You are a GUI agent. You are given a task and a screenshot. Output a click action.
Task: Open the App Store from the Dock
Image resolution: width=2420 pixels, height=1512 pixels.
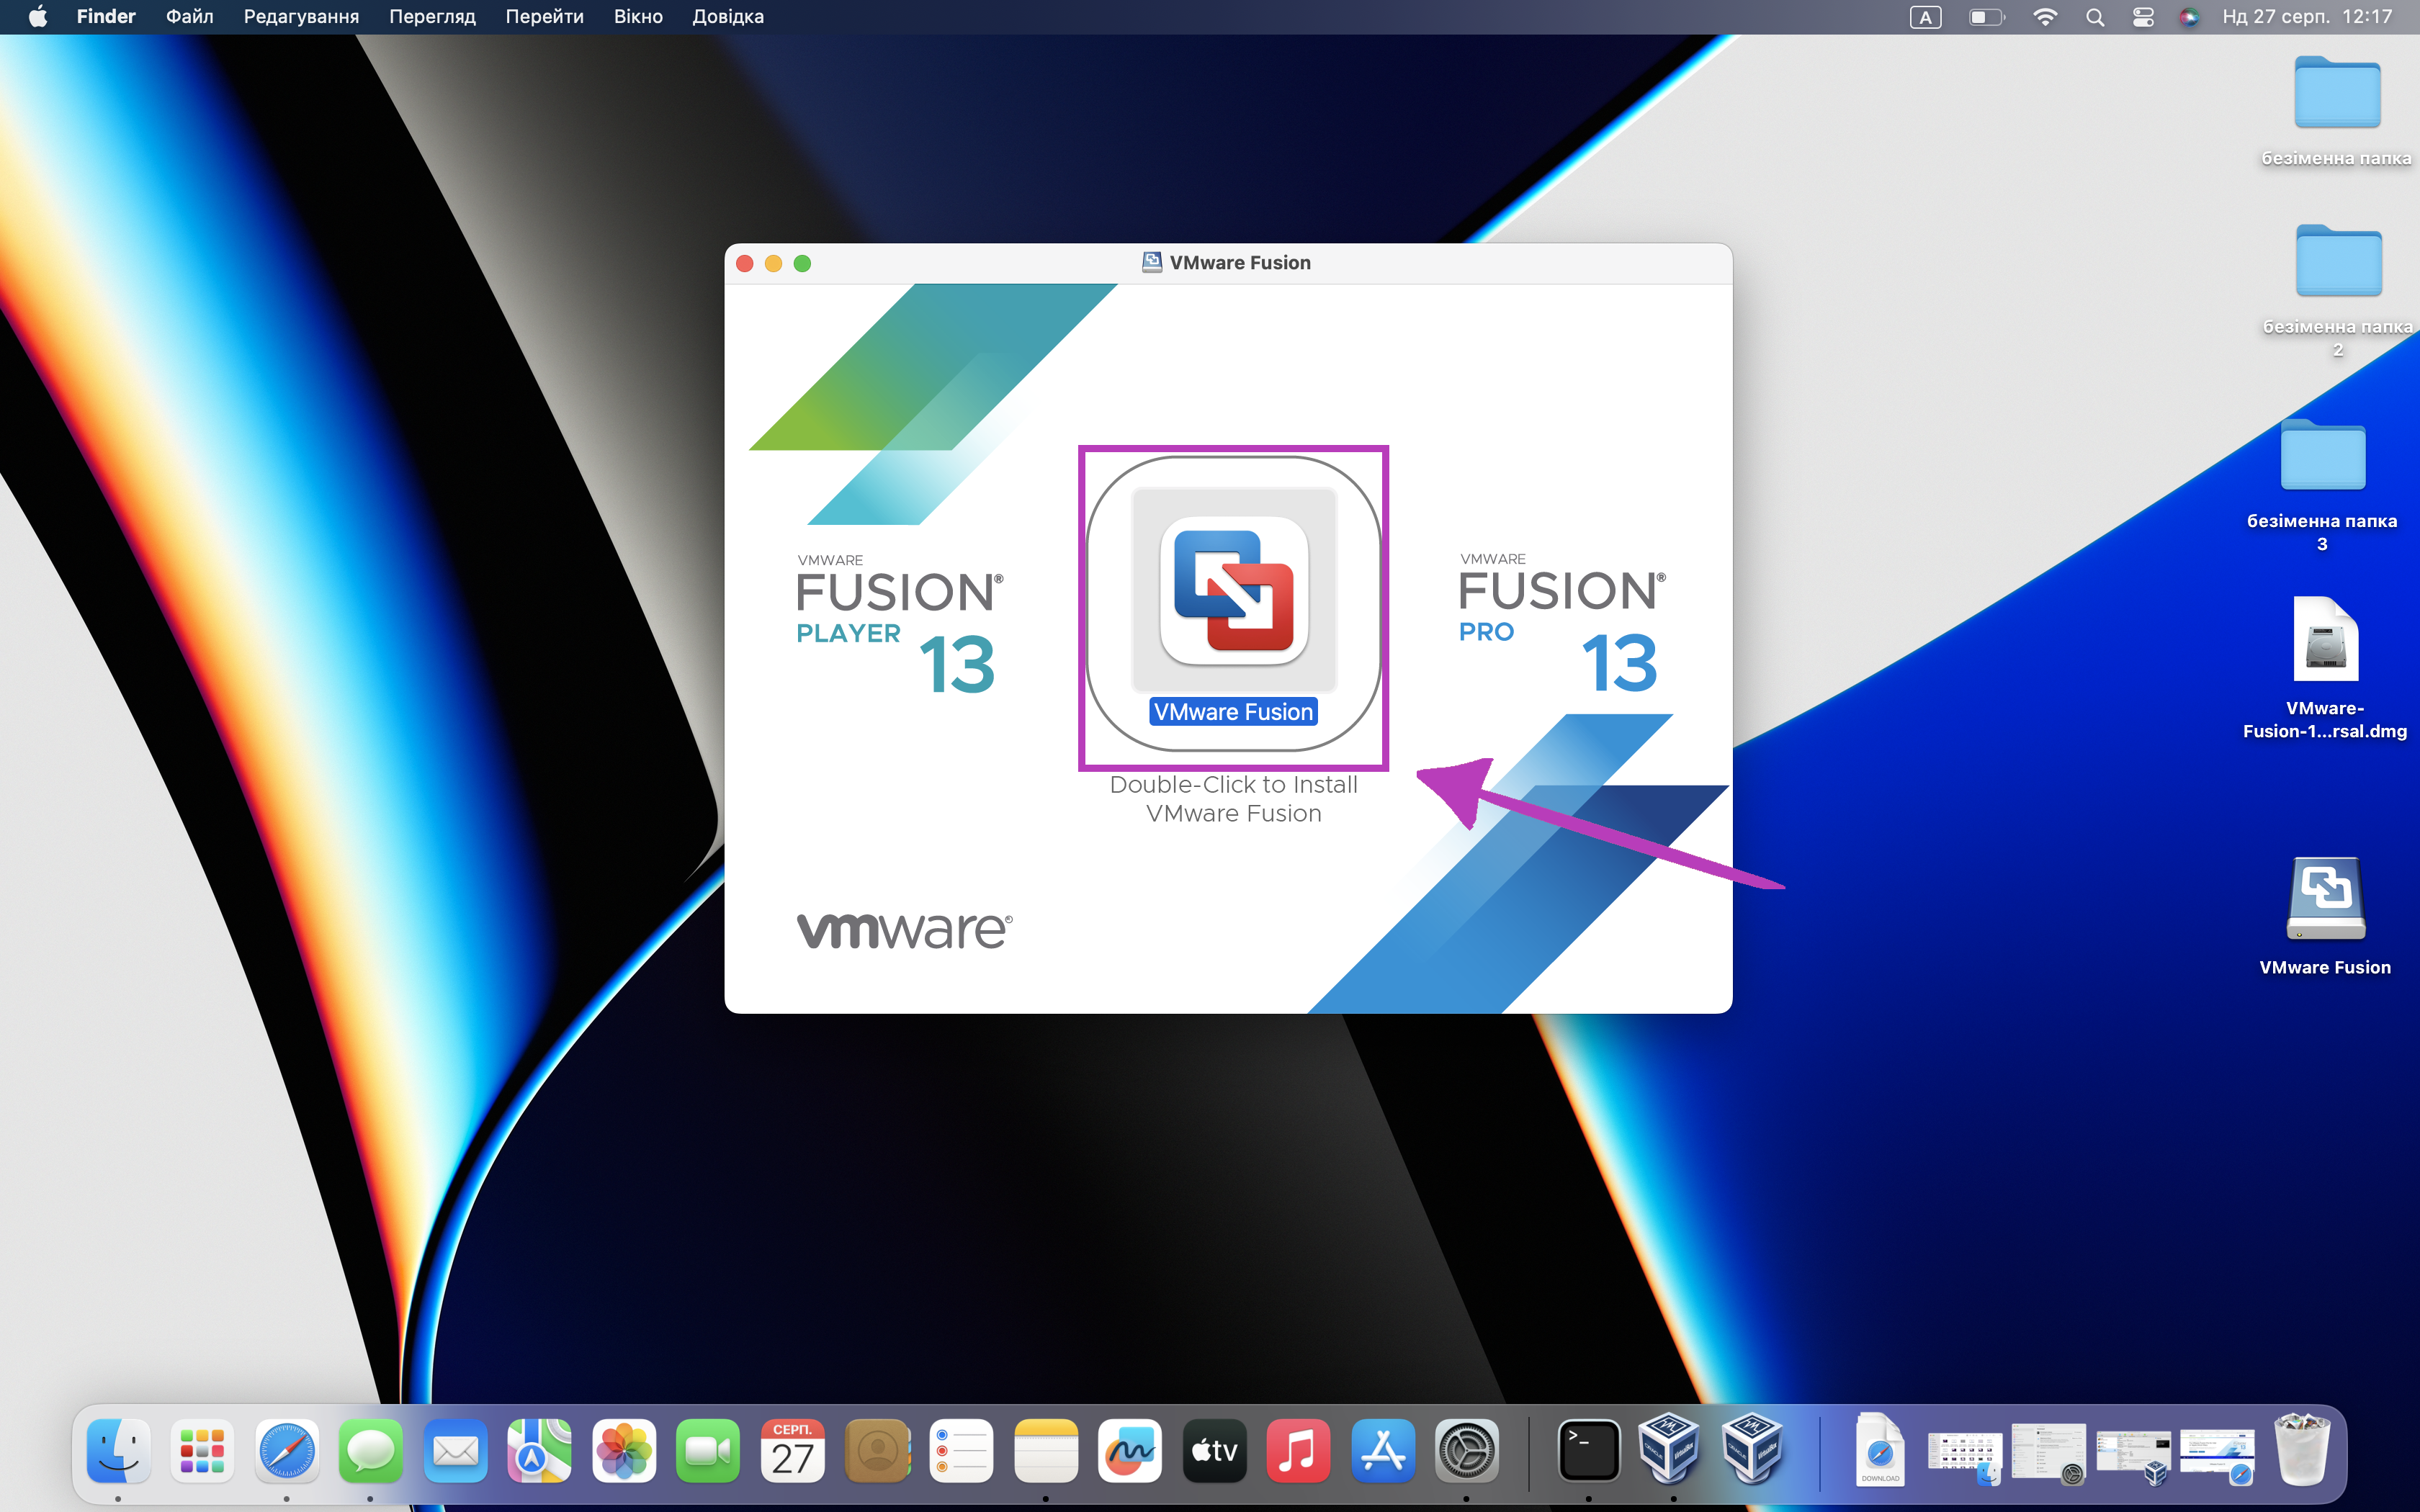pos(1383,1451)
